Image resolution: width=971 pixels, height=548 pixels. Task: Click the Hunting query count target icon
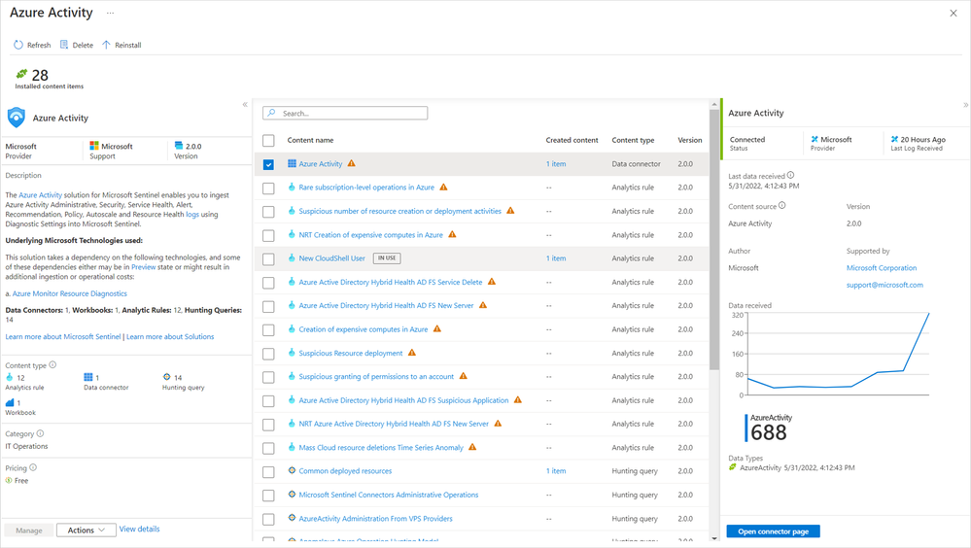166,377
